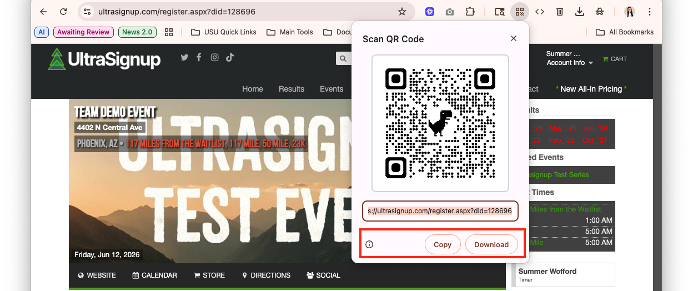Open the event DIRECTIONS link

(267, 275)
